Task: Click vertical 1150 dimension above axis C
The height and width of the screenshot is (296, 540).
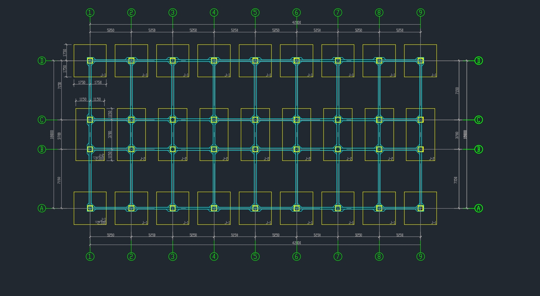Action: 109,114
